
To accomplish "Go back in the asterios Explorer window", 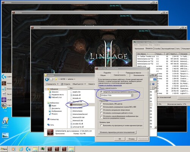I will (47, 79).
